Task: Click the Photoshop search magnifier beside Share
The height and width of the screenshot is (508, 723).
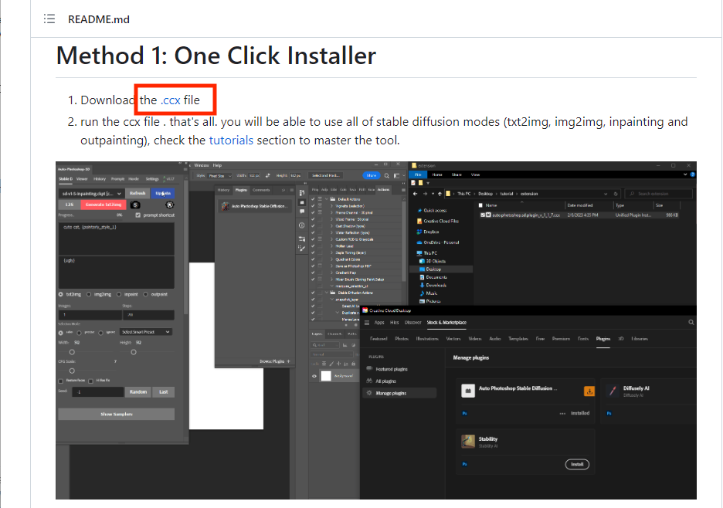Action: coord(387,175)
